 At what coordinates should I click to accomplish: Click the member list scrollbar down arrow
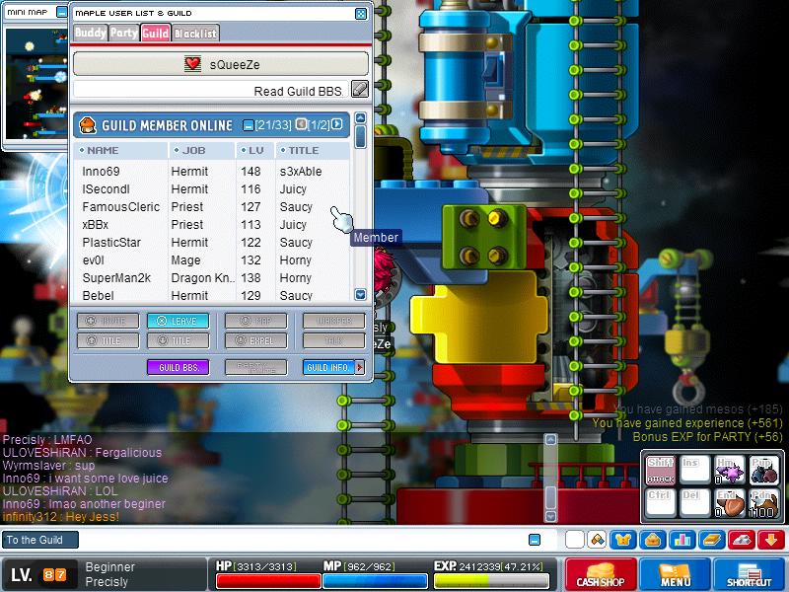click(x=360, y=294)
